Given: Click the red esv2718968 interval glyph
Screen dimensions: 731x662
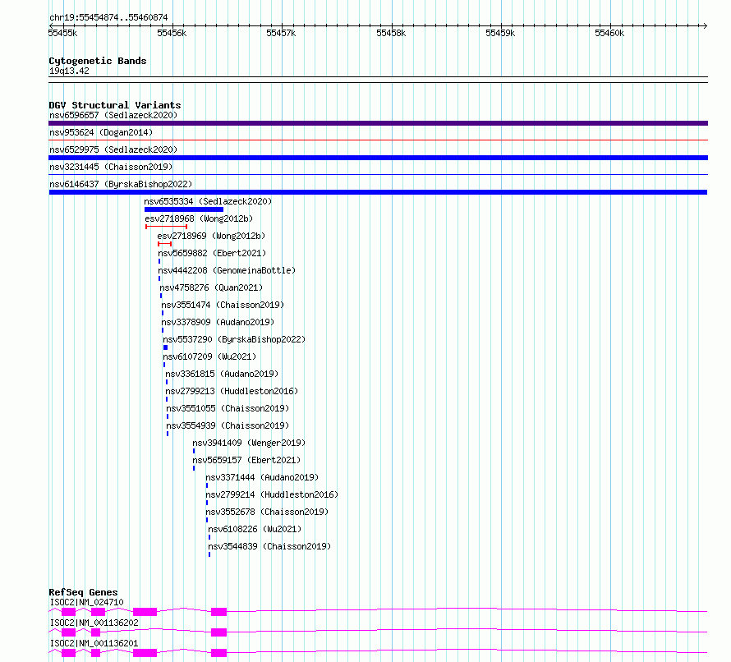Looking at the screenshot, I should point(167,227).
